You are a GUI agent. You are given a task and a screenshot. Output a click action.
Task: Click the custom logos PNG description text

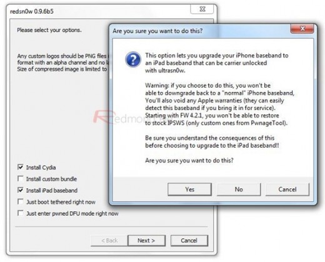tap(63, 63)
